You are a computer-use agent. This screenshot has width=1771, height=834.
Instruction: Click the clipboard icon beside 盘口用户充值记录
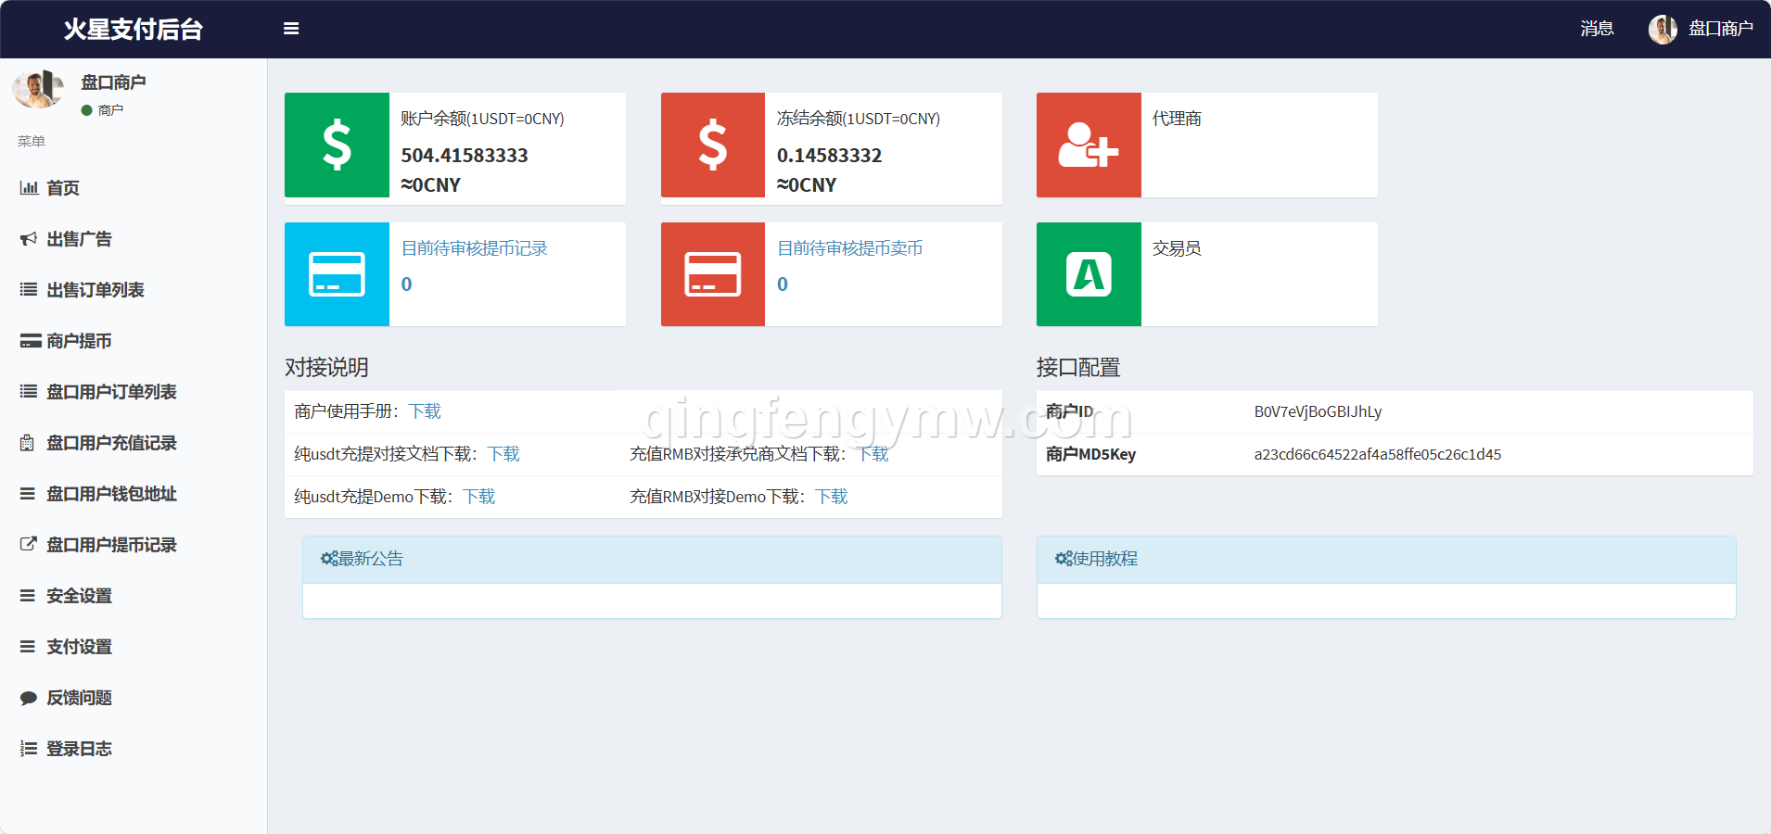tap(28, 443)
